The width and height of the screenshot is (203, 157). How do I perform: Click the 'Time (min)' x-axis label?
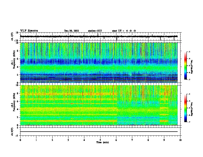tap(103, 142)
